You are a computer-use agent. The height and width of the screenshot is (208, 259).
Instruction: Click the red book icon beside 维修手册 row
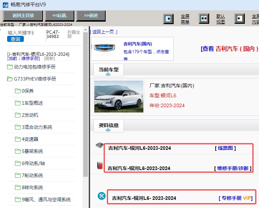click(x=100, y=165)
